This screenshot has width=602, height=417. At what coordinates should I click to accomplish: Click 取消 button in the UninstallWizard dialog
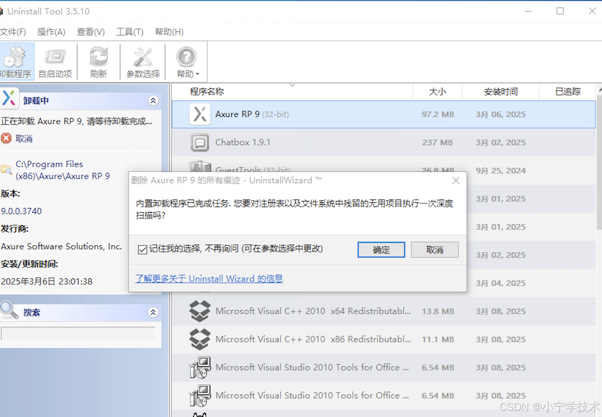click(x=435, y=250)
